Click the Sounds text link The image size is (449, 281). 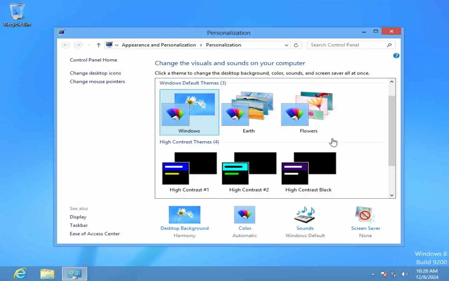(x=305, y=228)
